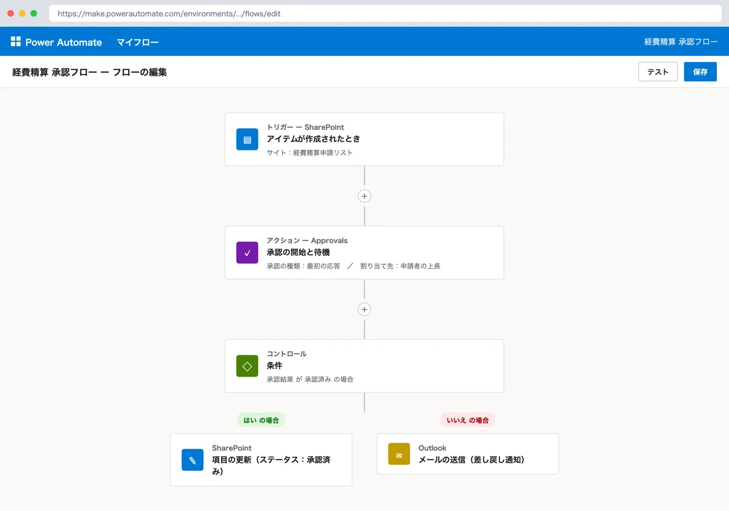The width and height of the screenshot is (729, 511).
Task: Open the アイテムが作成されたとき trigger card
Action: (x=364, y=140)
